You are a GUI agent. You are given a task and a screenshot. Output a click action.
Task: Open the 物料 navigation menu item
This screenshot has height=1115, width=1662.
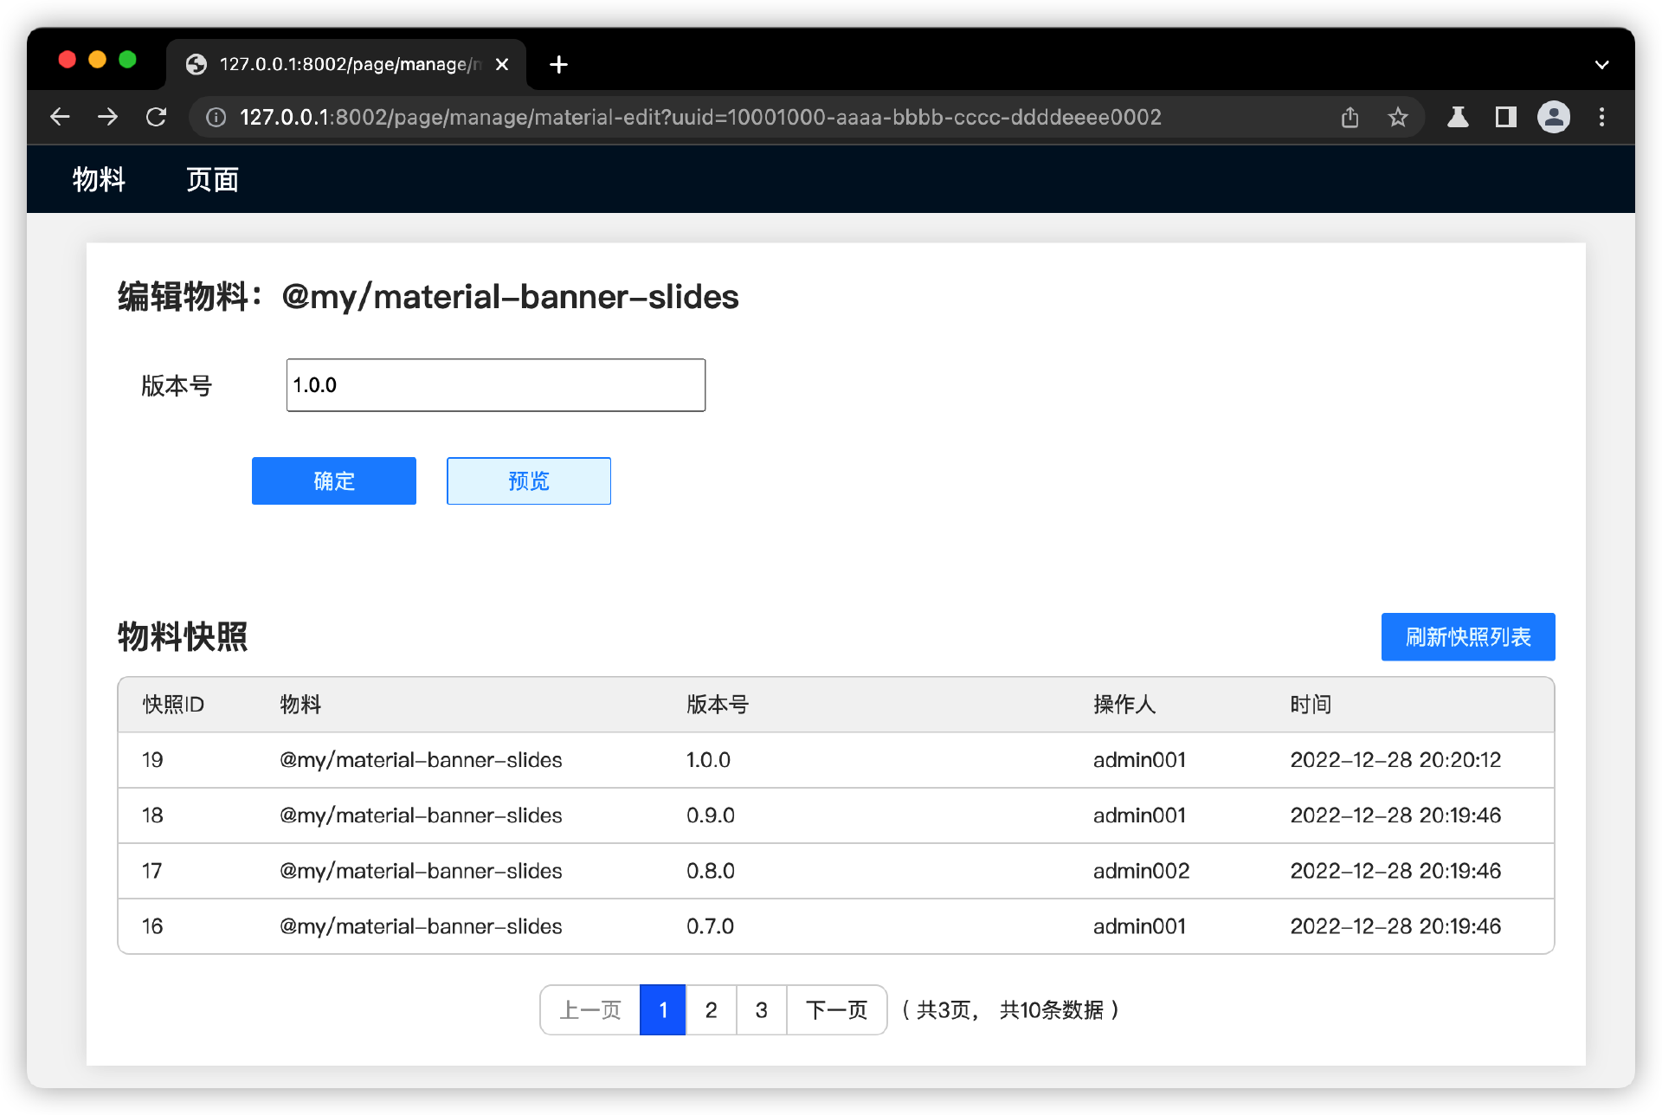99,179
